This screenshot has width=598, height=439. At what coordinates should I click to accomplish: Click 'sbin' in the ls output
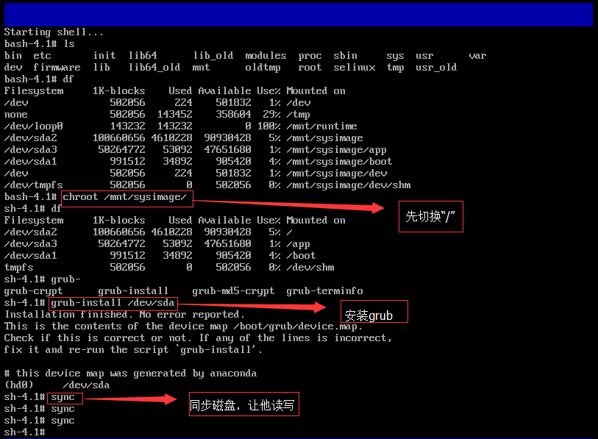pyautogui.click(x=345, y=56)
